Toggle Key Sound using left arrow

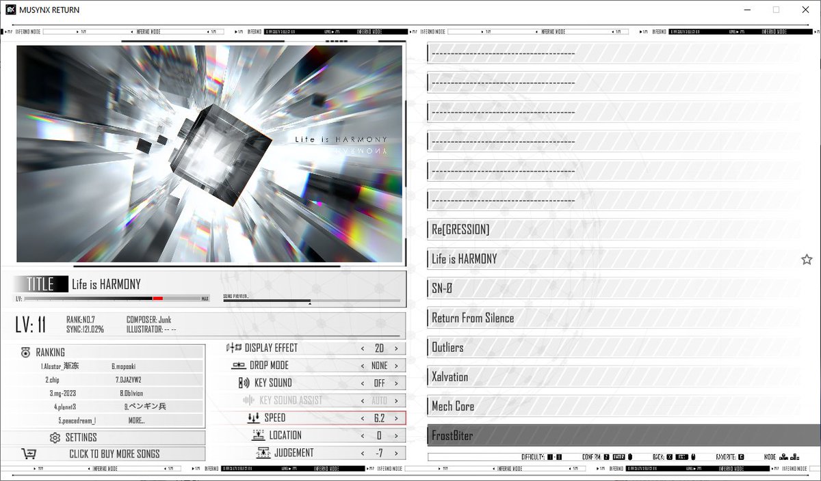(363, 383)
